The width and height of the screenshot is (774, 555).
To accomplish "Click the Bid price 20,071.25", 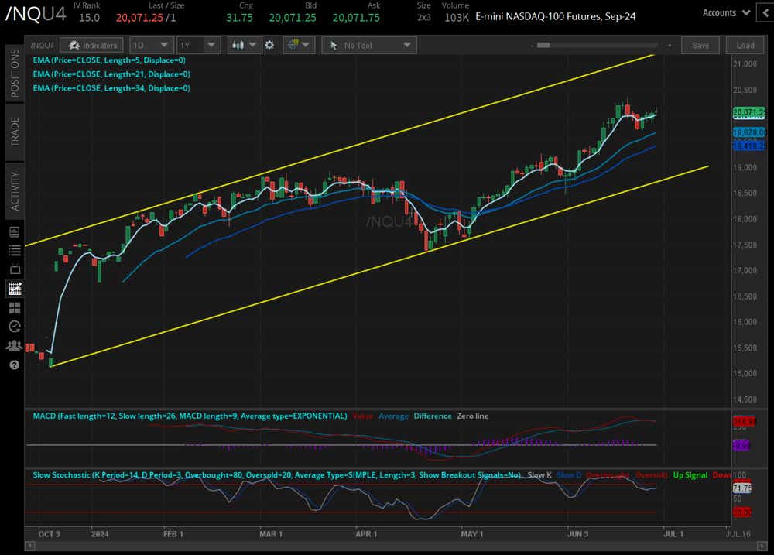I will tap(293, 18).
